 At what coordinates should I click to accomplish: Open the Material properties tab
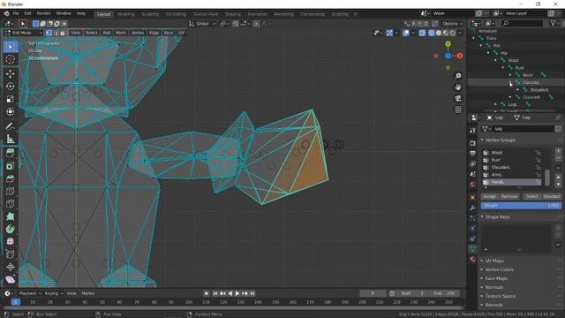pos(473,259)
